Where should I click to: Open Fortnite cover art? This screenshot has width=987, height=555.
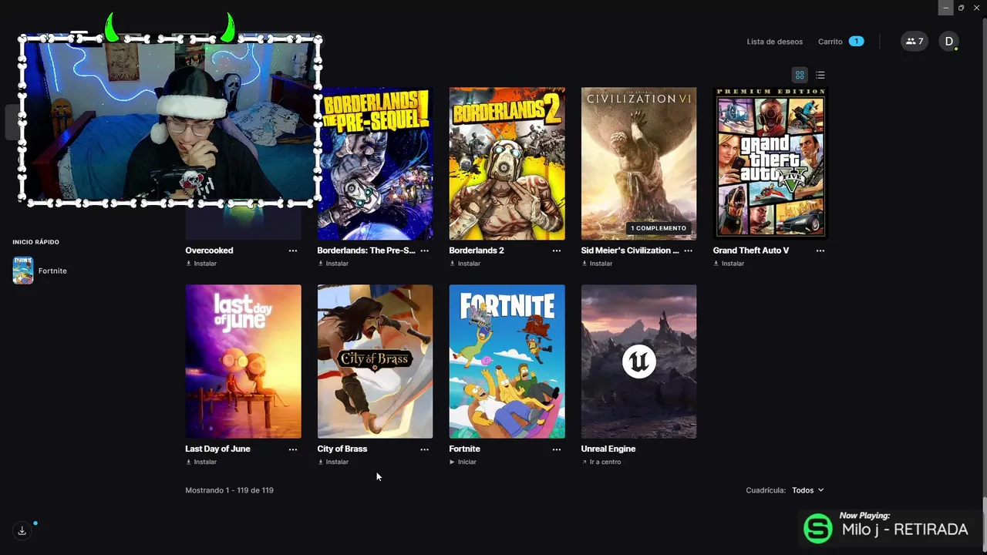coord(507,362)
